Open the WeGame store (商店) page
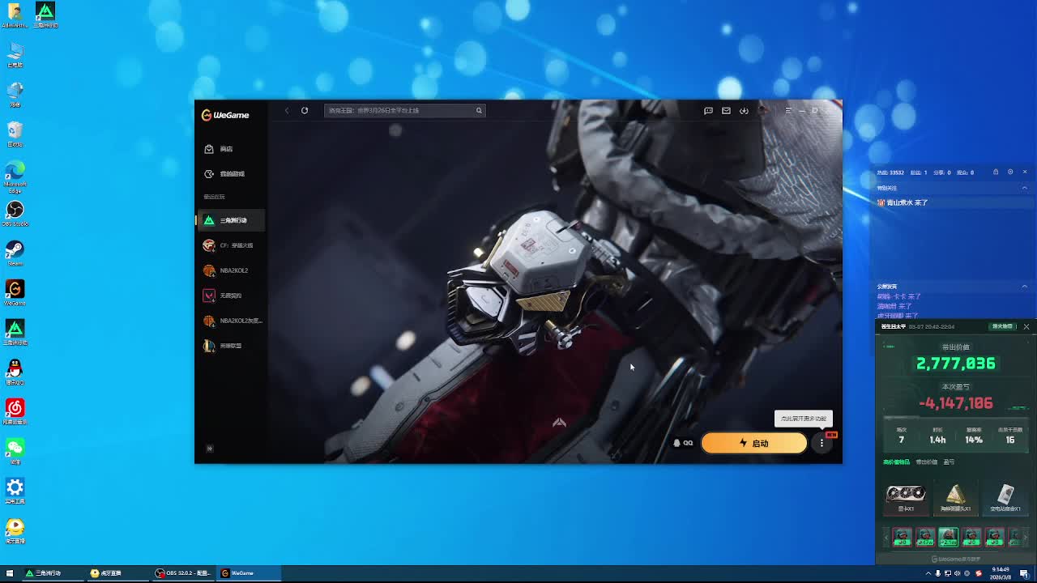Viewport: 1037px width, 583px height. click(x=225, y=149)
